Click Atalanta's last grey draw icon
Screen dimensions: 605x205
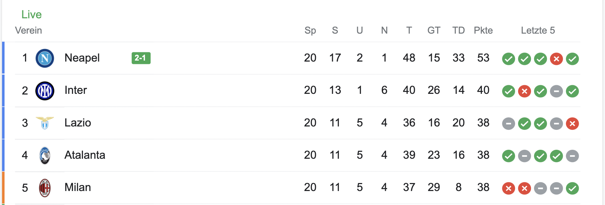click(x=572, y=156)
